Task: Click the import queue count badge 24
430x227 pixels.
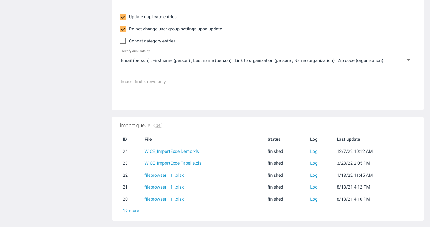Action: 158,125
